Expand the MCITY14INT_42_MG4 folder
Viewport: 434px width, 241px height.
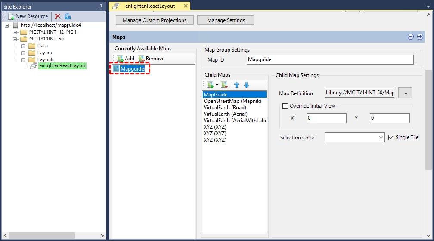click(15, 32)
